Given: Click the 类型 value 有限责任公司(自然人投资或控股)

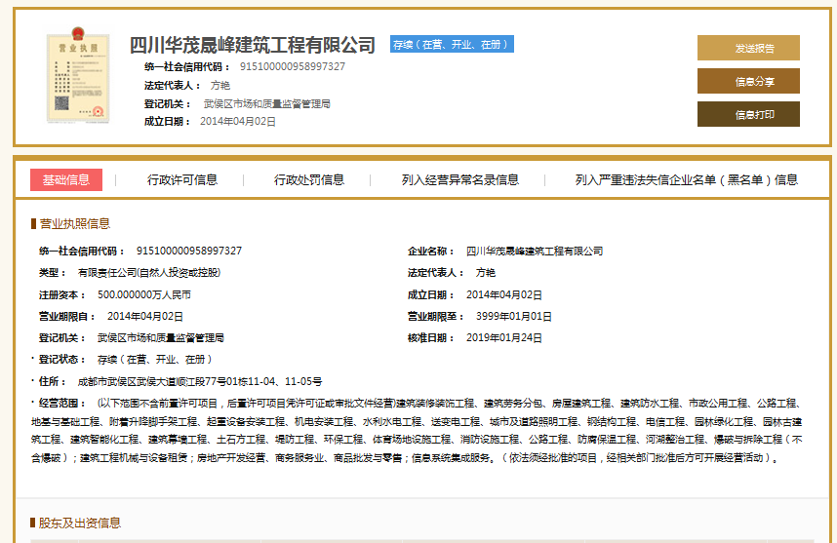Looking at the screenshot, I should coord(149,273).
